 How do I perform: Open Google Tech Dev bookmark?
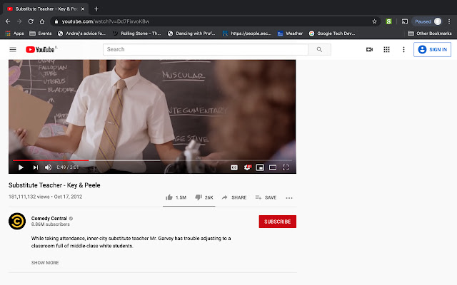pyautogui.click(x=332, y=33)
